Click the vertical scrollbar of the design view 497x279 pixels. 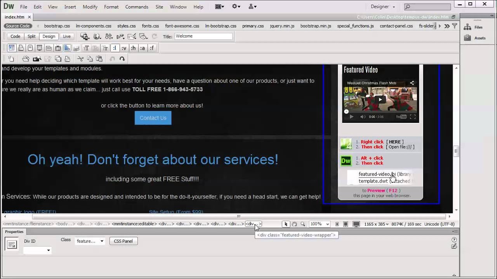456,151
